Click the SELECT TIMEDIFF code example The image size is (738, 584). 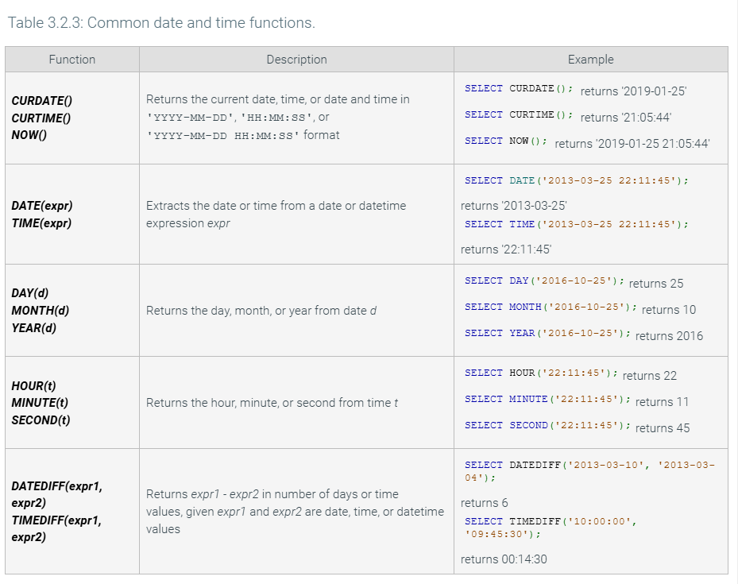click(x=551, y=528)
